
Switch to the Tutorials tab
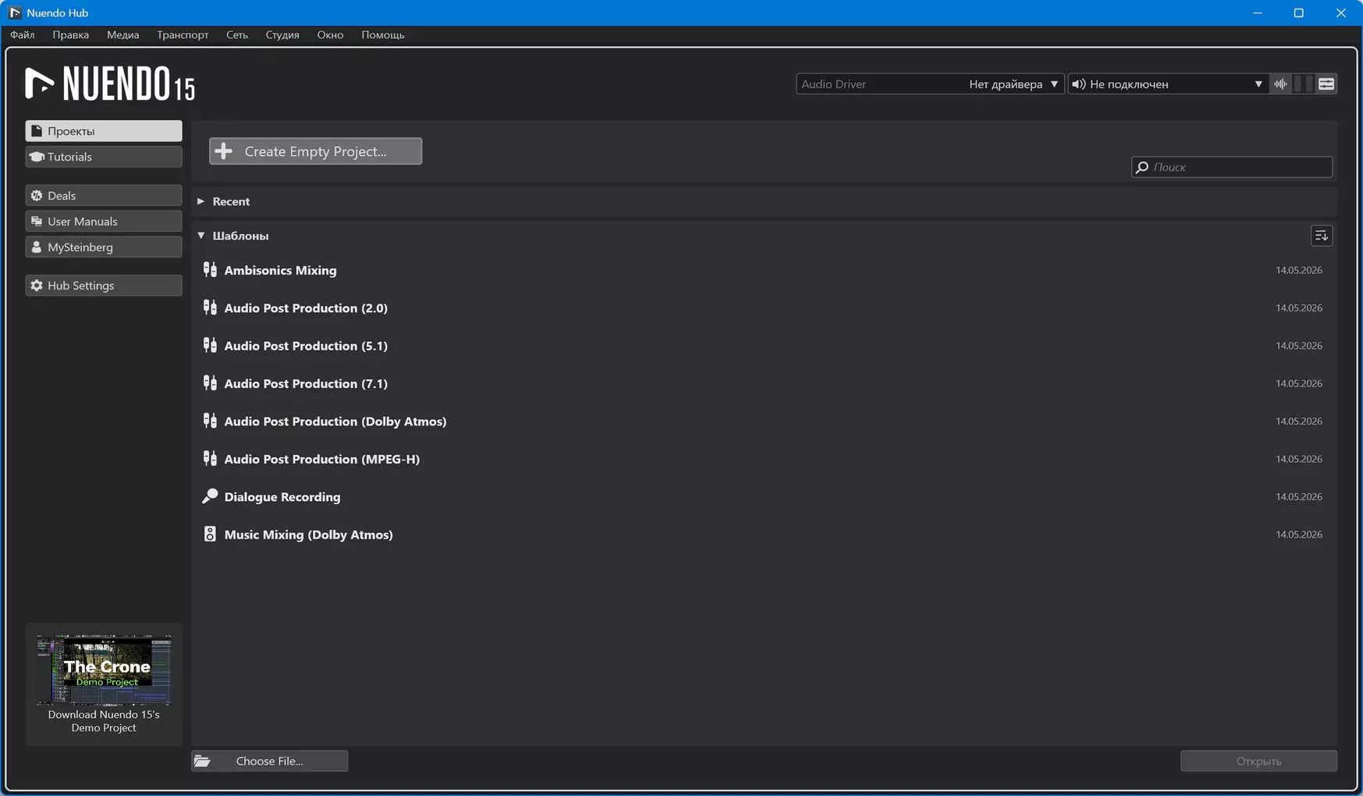point(104,157)
